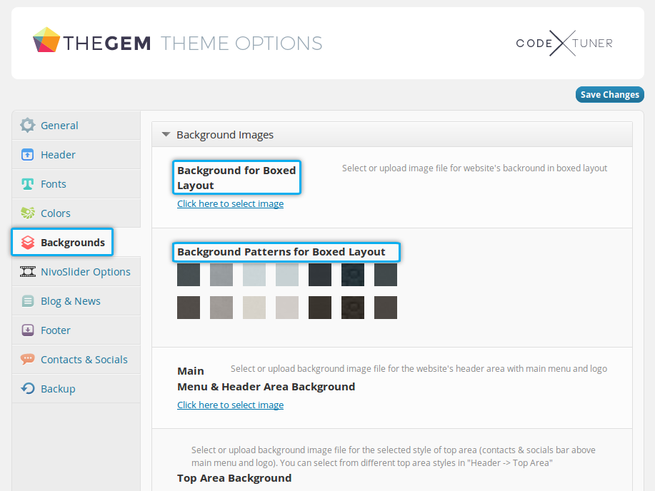The width and height of the screenshot is (655, 491).
Task: Click the Blog & News icon
Action: pyautogui.click(x=28, y=301)
